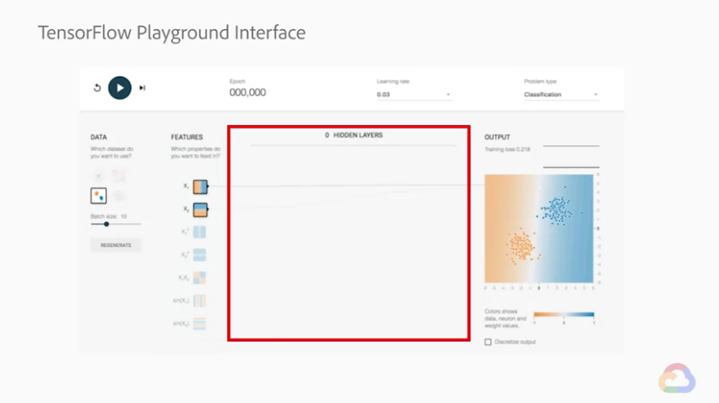Check the Discretize output checkbox

(x=488, y=342)
